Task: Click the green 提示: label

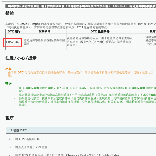Action: [x=9, y=83]
